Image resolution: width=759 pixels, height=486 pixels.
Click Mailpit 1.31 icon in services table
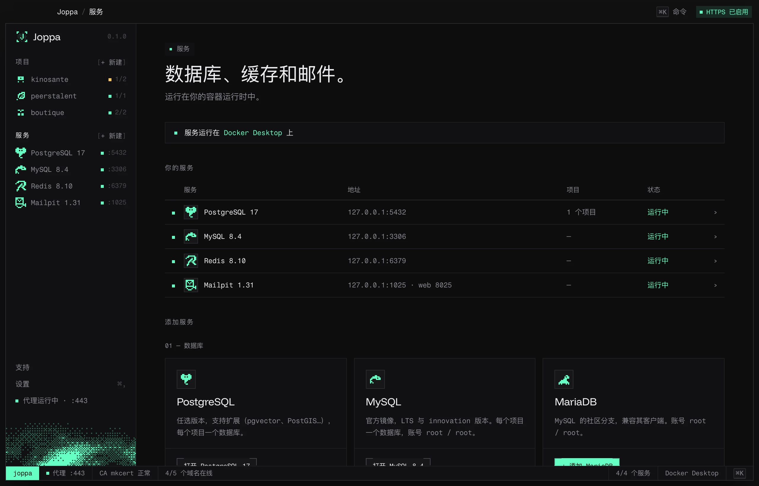191,285
